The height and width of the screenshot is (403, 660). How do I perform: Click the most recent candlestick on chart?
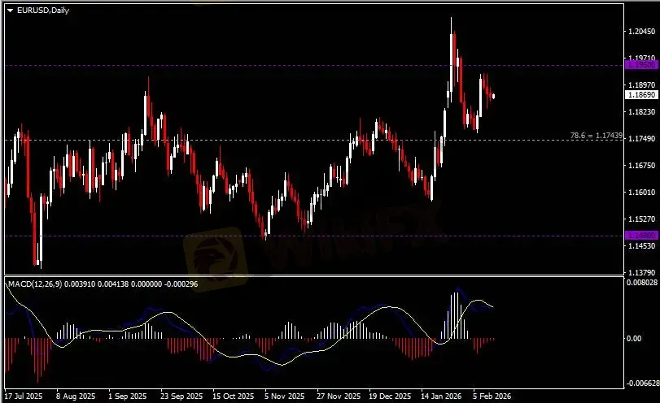click(493, 96)
